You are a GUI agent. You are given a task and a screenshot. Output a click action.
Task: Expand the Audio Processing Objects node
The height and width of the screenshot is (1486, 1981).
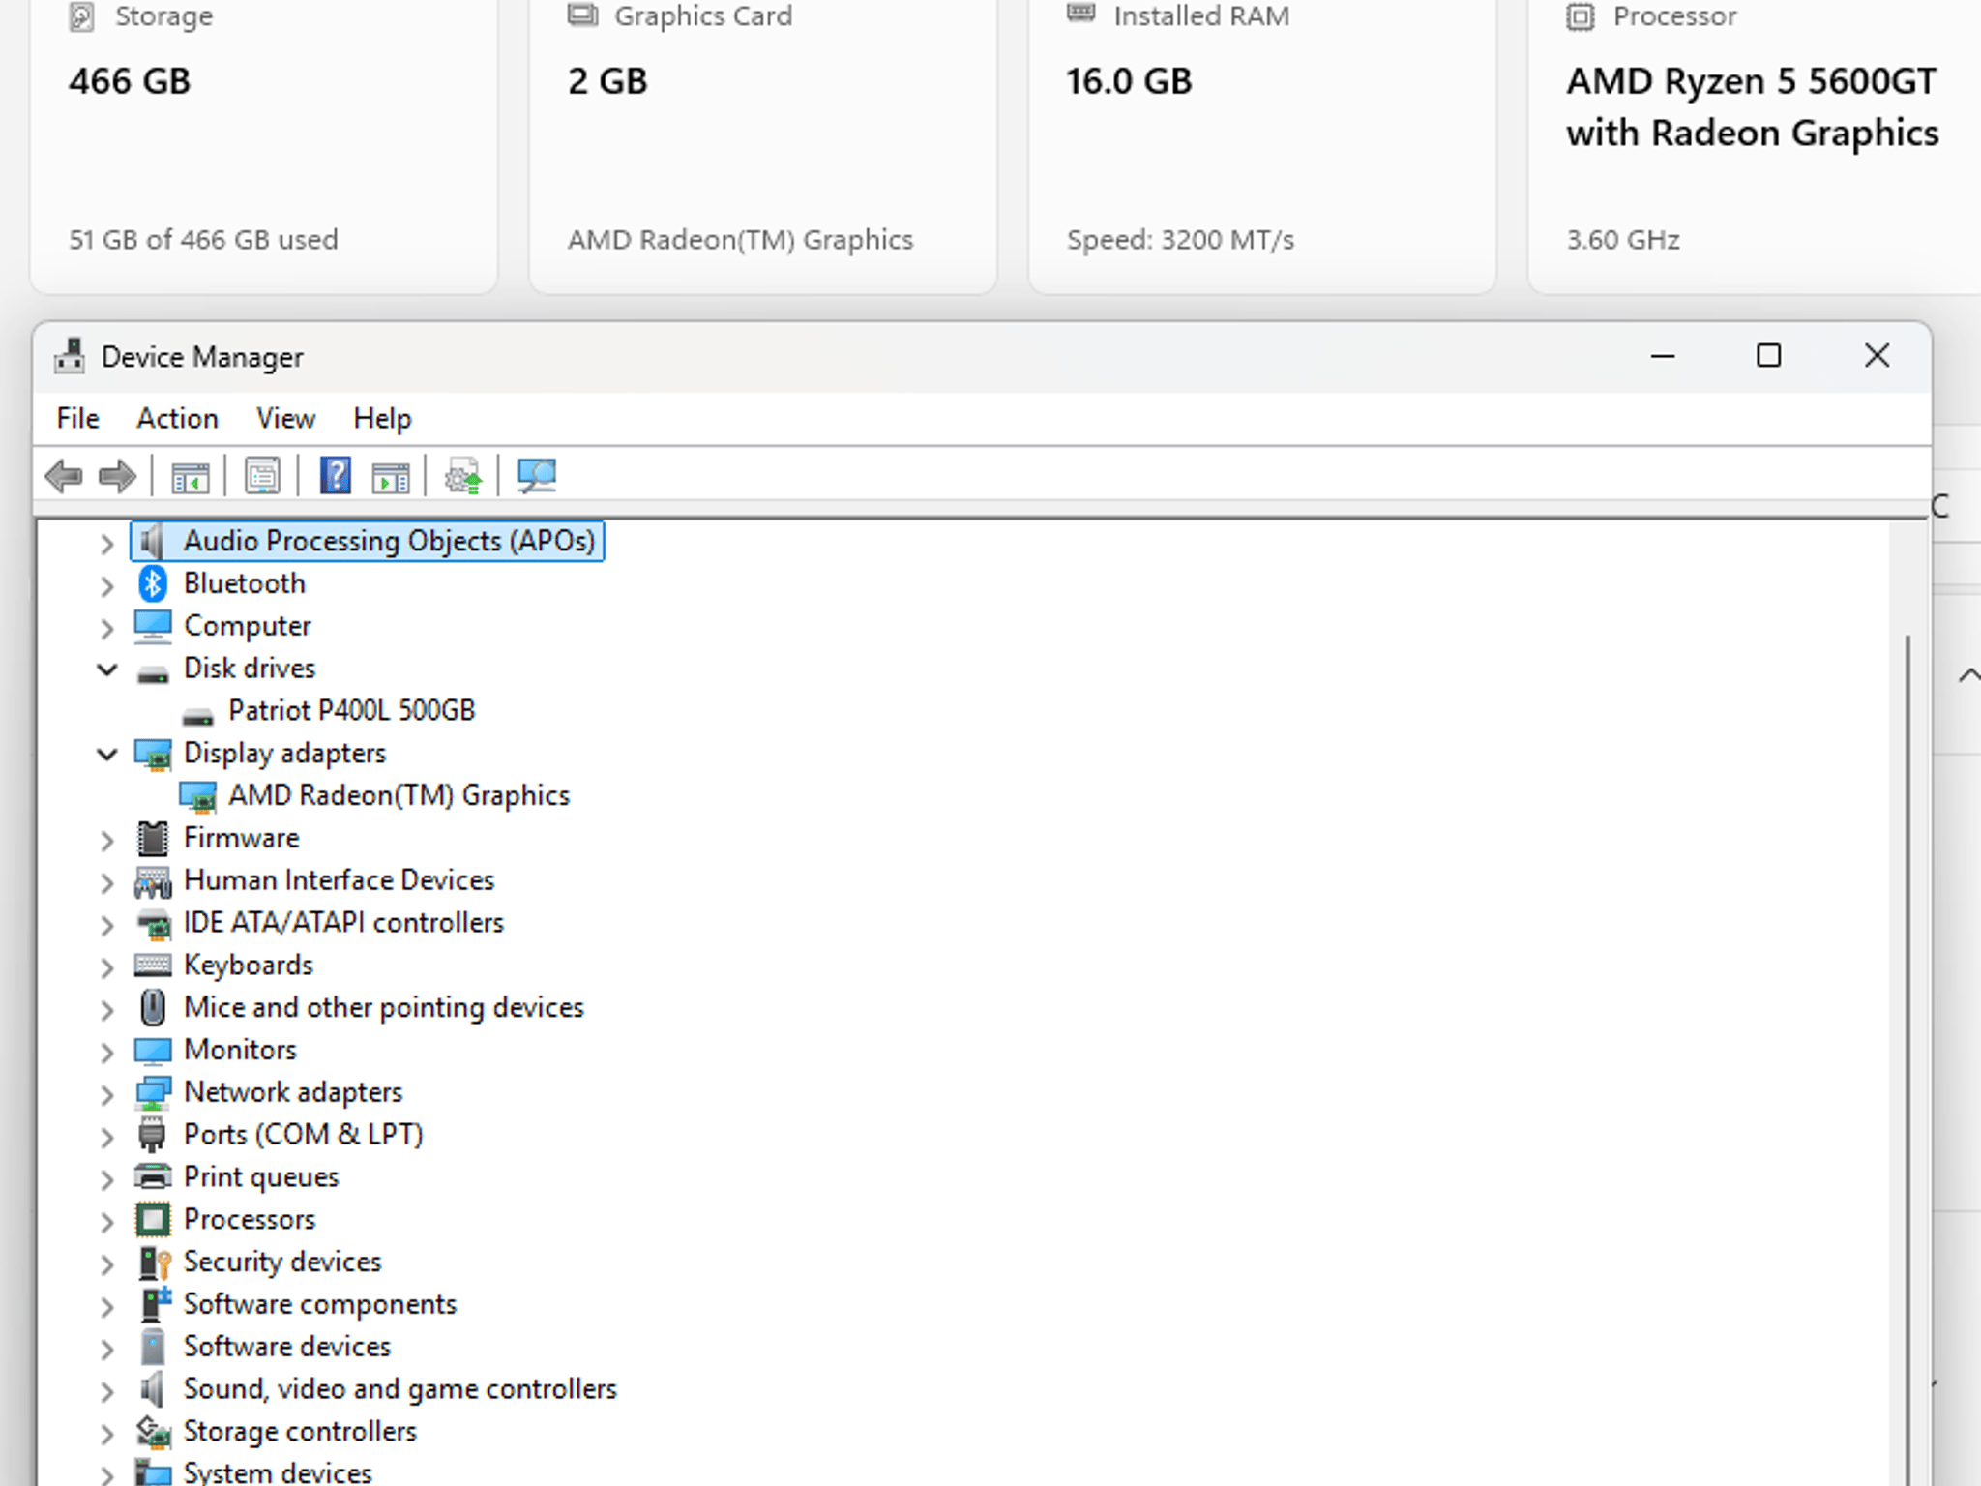point(107,543)
